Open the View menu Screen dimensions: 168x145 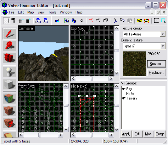41,12
